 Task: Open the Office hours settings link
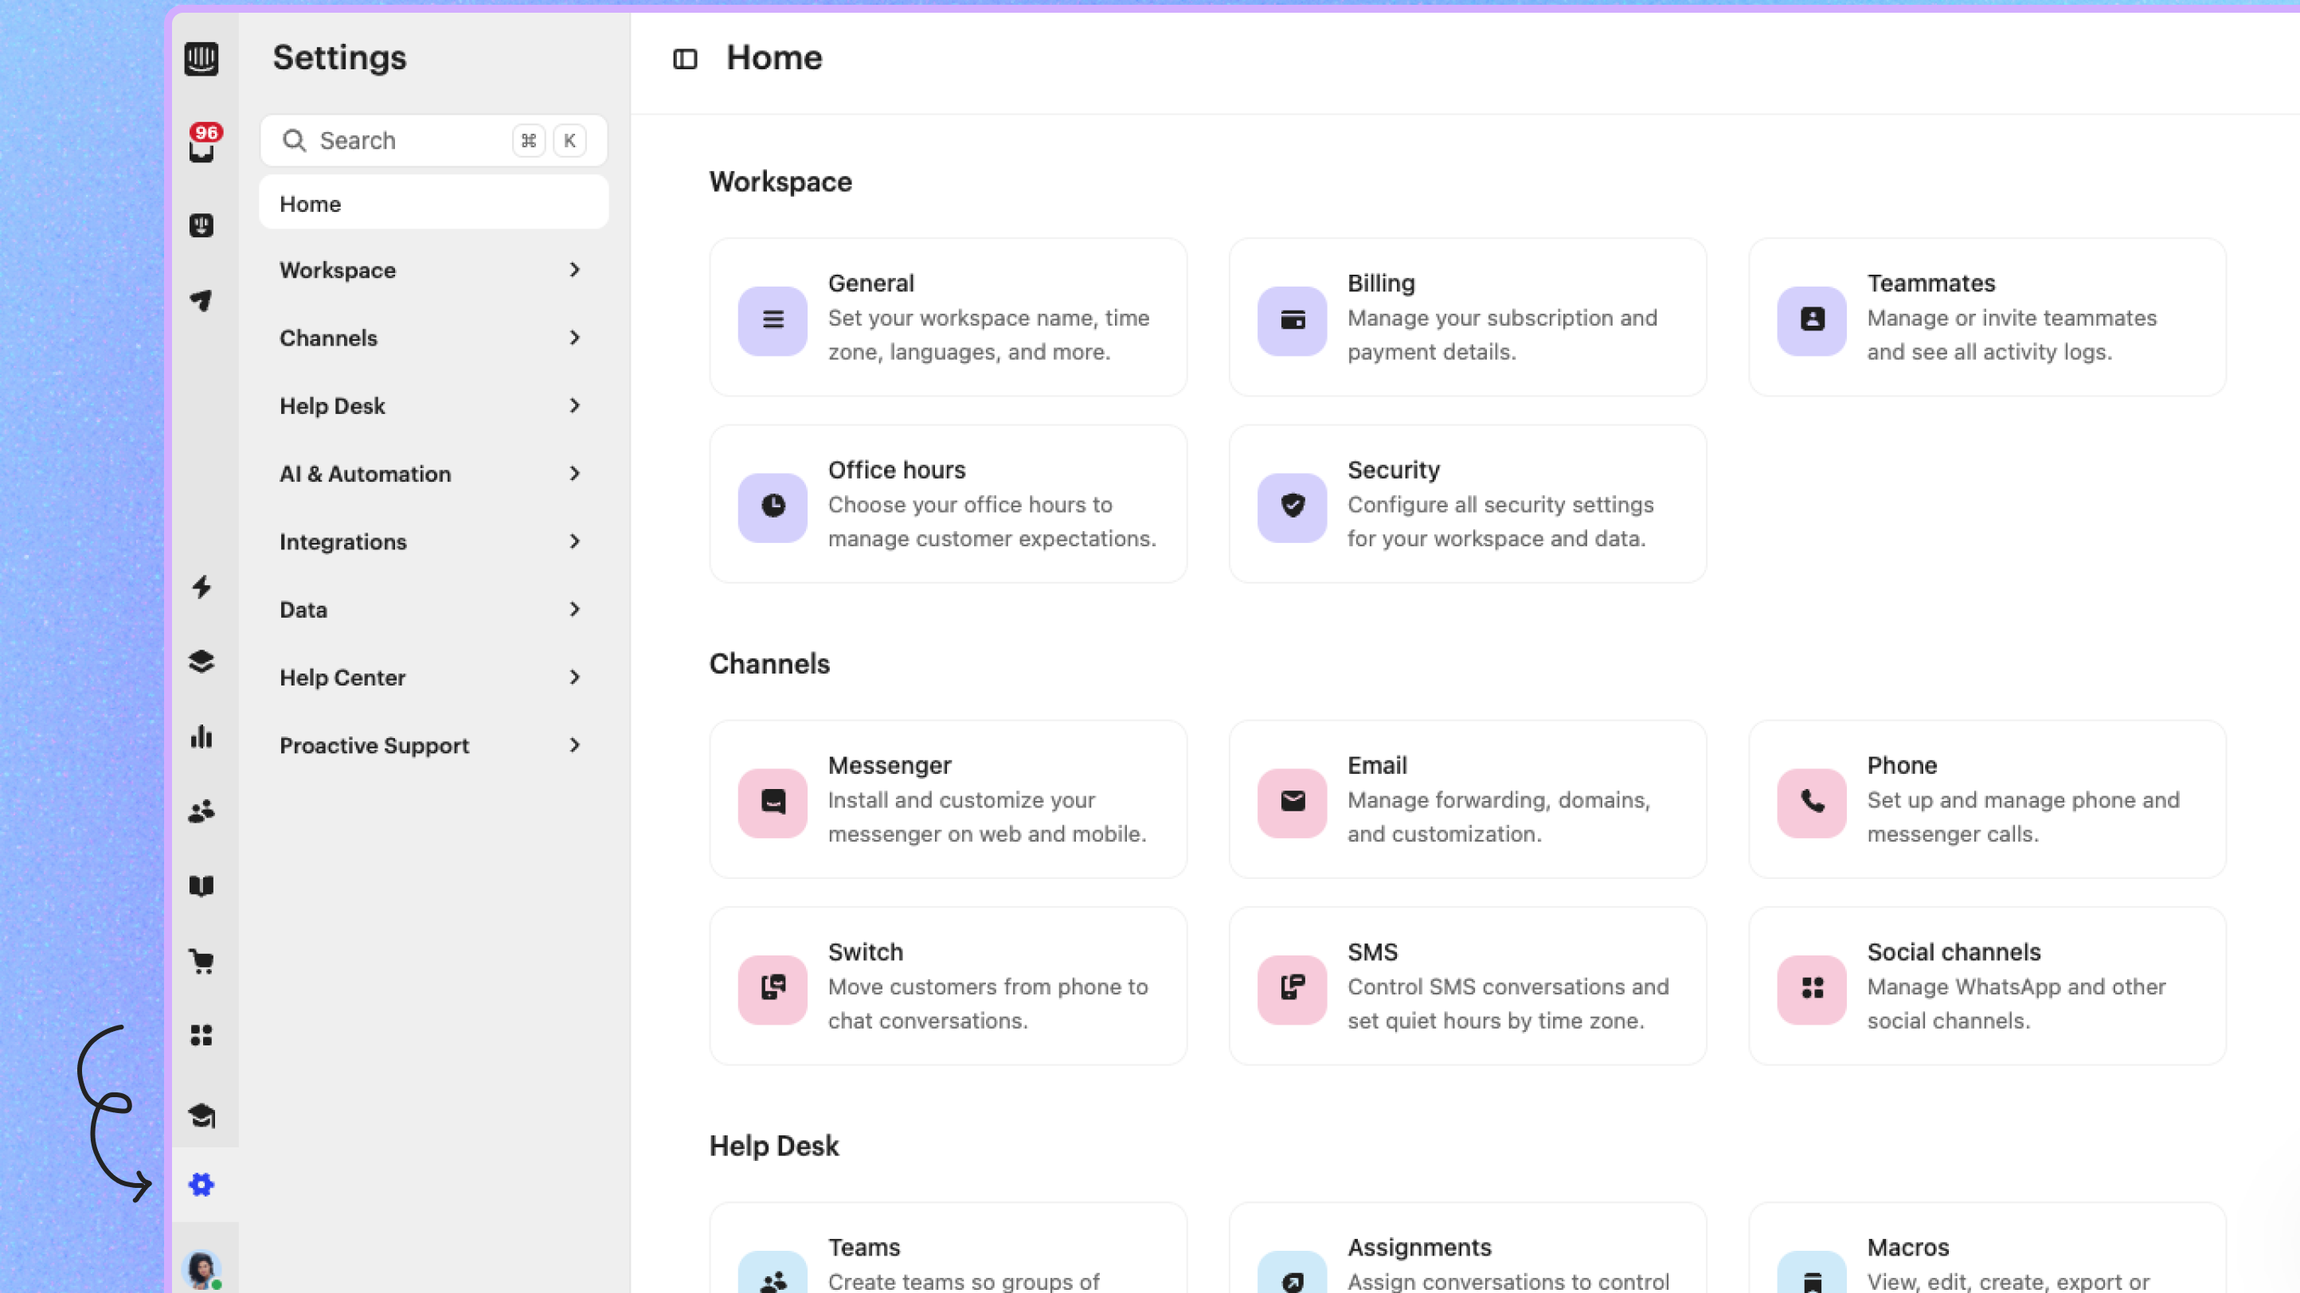(897, 470)
